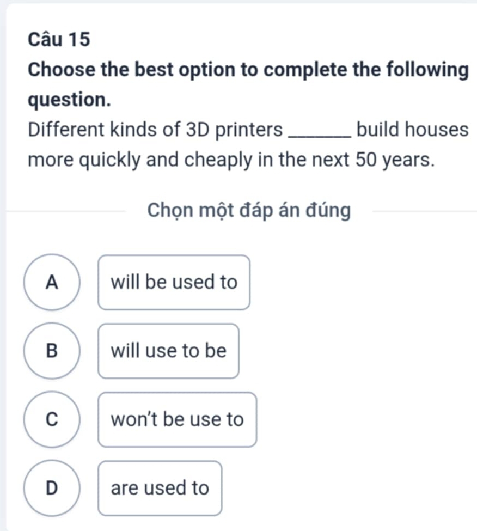The width and height of the screenshot is (477, 531).
Task: Choose the answer "will use to be"
Action: [168, 351]
